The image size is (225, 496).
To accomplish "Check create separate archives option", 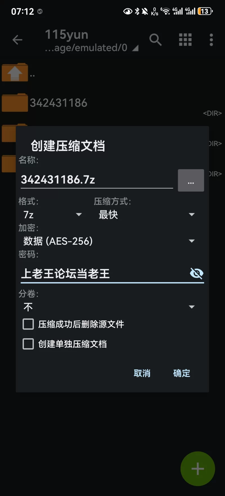I will (x=28, y=344).
